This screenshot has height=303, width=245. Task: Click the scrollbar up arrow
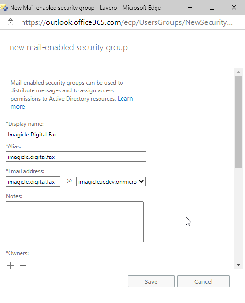pyautogui.click(x=238, y=72)
